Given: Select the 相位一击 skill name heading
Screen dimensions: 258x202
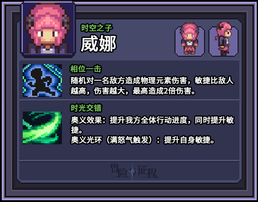Looking at the screenshot, I should tap(86, 69).
